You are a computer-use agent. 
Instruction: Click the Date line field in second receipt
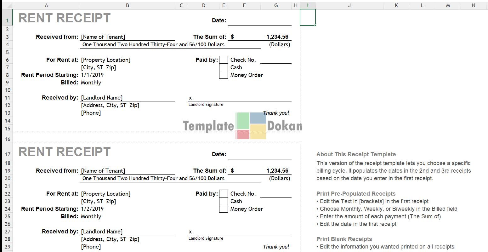click(259, 154)
